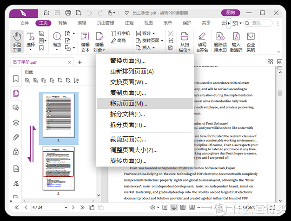Toggle continuous page view mode
Viewport: 291px width, 221px height.
[x=174, y=207]
